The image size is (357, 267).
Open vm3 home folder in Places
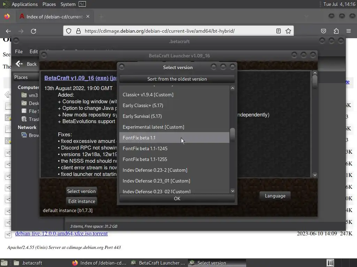[x=30, y=95]
